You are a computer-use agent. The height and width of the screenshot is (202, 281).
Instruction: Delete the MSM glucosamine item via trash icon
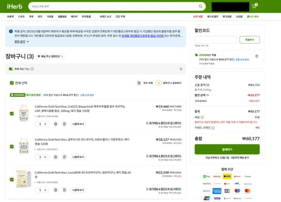pyautogui.click(x=56, y=157)
